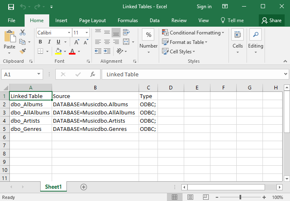Launch the Clipboard pane

pos(31,62)
